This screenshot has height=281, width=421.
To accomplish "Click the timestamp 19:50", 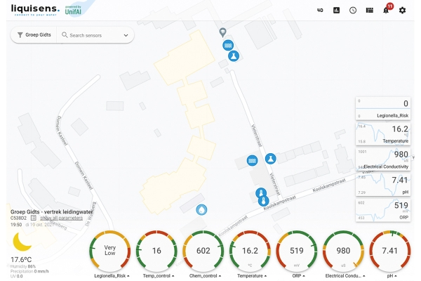I will coord(16,225).
